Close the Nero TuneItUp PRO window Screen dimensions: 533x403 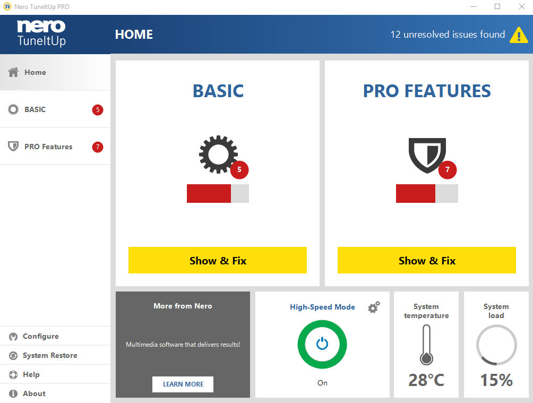click(x=522, y=7)
